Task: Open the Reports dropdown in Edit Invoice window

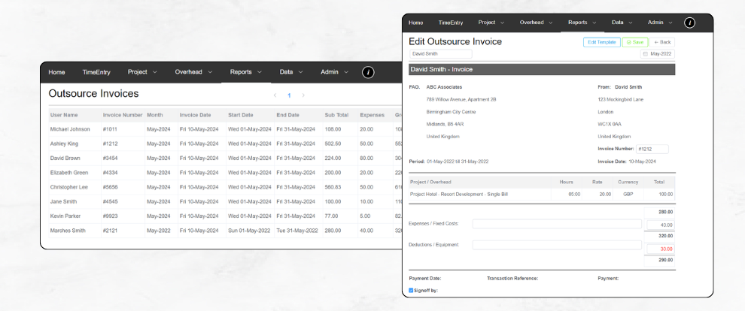Action: [582, 23]
